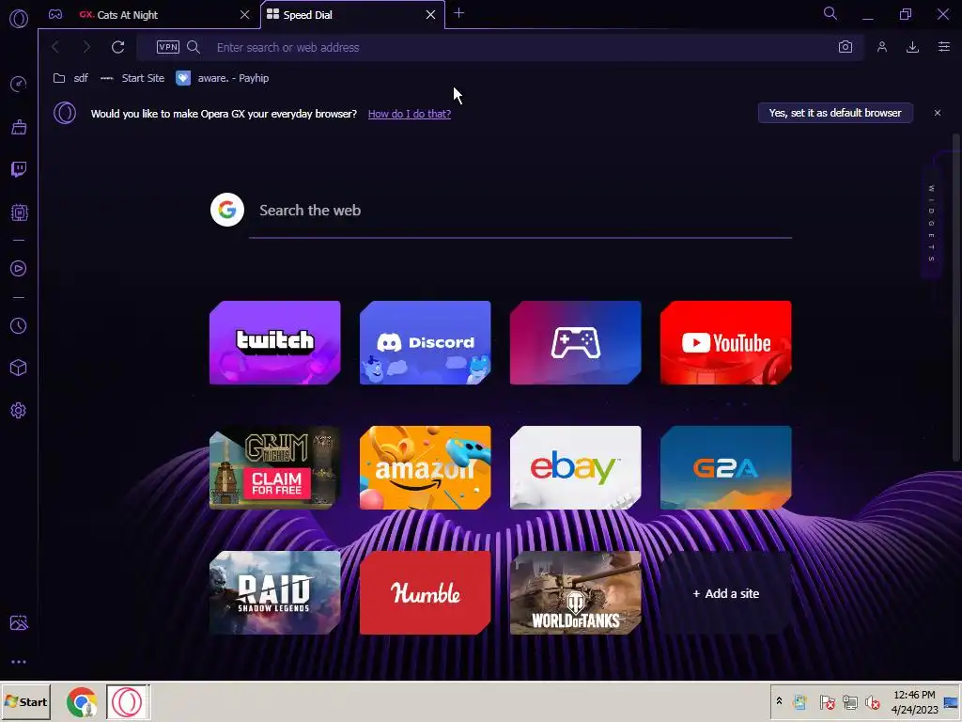Open Start Site bookmark
The height and width of the screenshot is (722, 962).
[132, 78]
